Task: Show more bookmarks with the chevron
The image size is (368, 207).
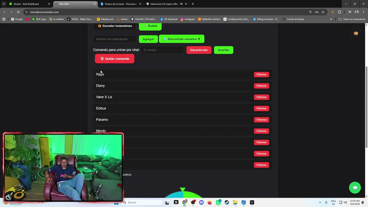Action: pos(331,19)
